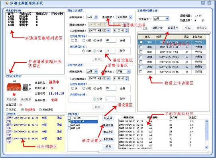Choose 分钟 for timed collection interval
This screenshot has height=158, width=216.
click(x=95, y=89)
